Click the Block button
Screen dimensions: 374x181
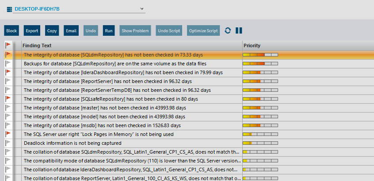11,31
